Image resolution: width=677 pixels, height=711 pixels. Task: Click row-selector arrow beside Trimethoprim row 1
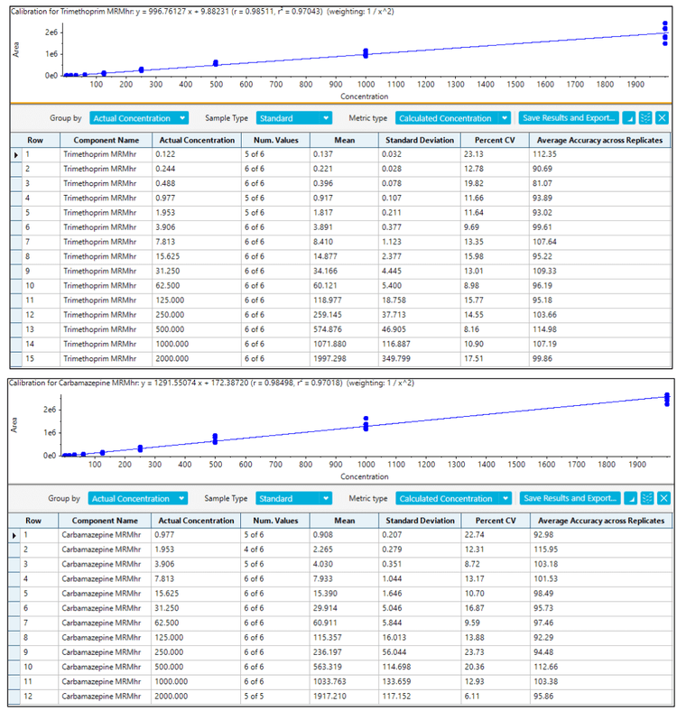14,154
